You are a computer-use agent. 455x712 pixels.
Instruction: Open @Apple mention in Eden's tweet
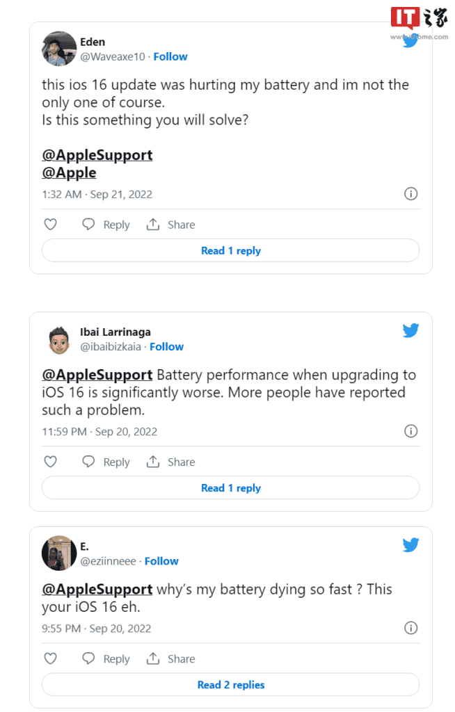[69, 173]
